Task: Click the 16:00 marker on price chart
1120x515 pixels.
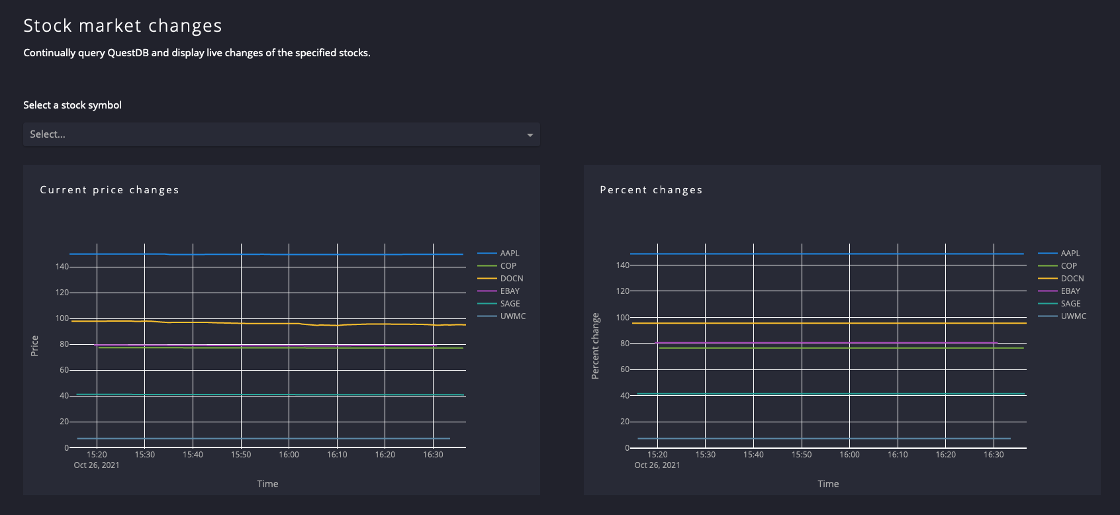Action: [289, 455]
